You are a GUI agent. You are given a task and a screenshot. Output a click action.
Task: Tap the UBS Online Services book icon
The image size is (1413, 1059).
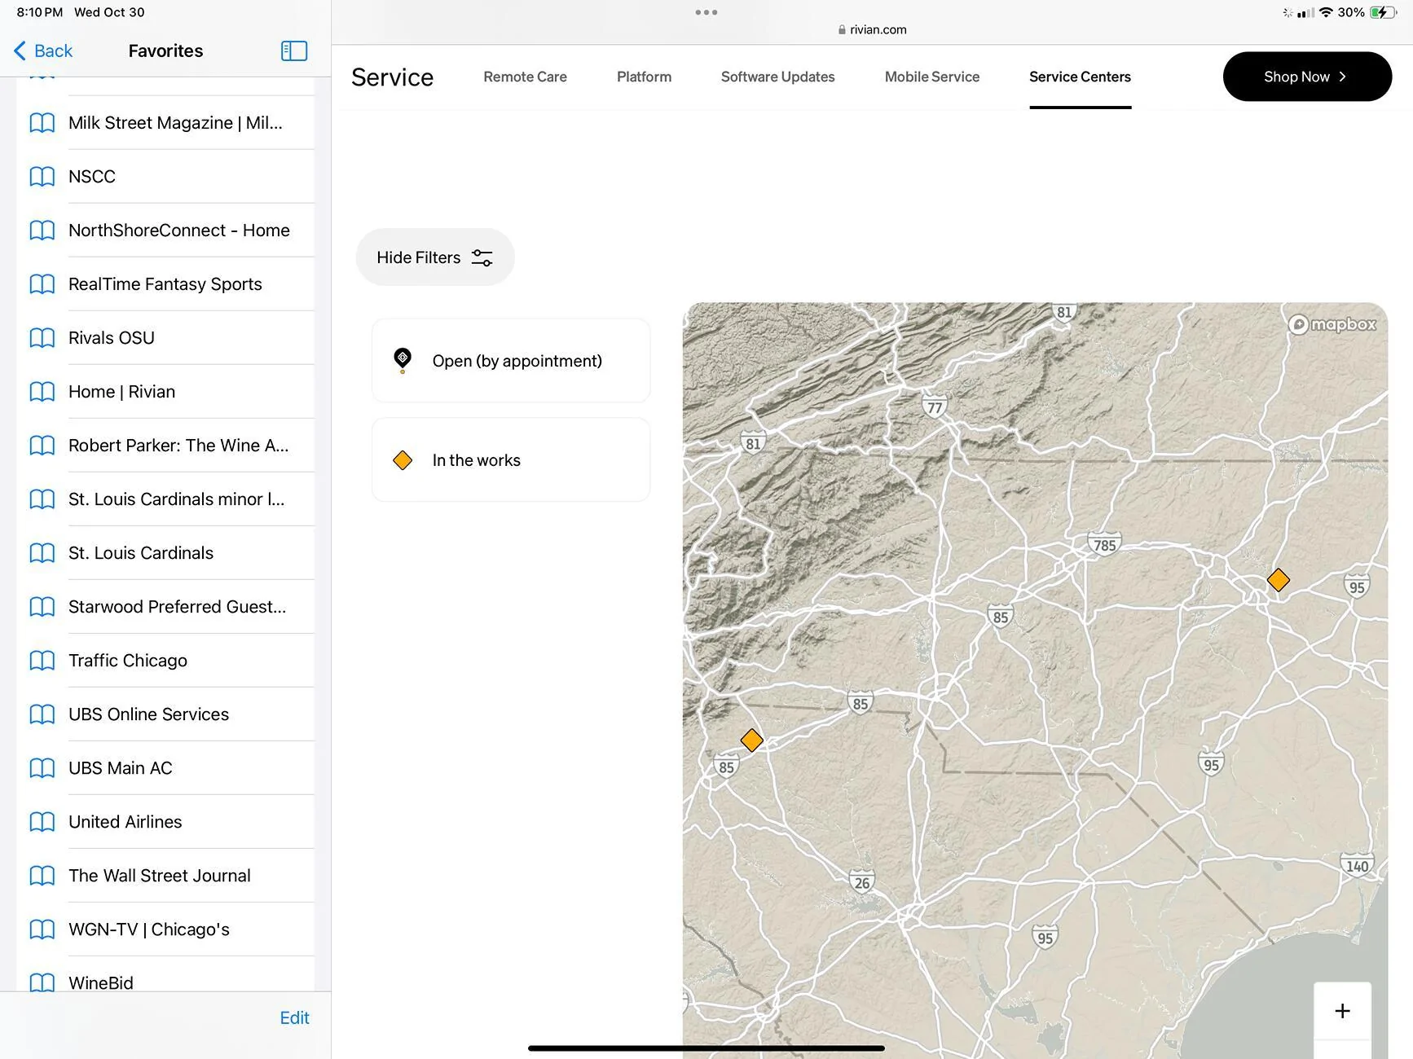[42, 714]
